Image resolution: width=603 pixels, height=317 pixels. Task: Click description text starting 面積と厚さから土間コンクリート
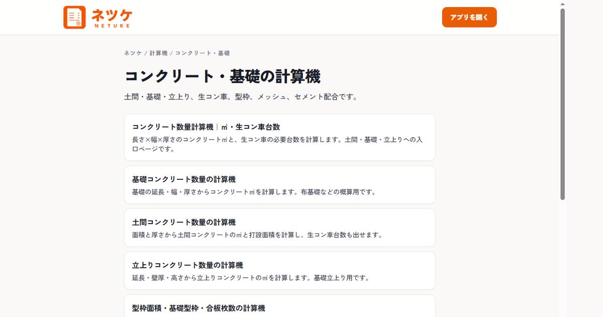point(257,235)
